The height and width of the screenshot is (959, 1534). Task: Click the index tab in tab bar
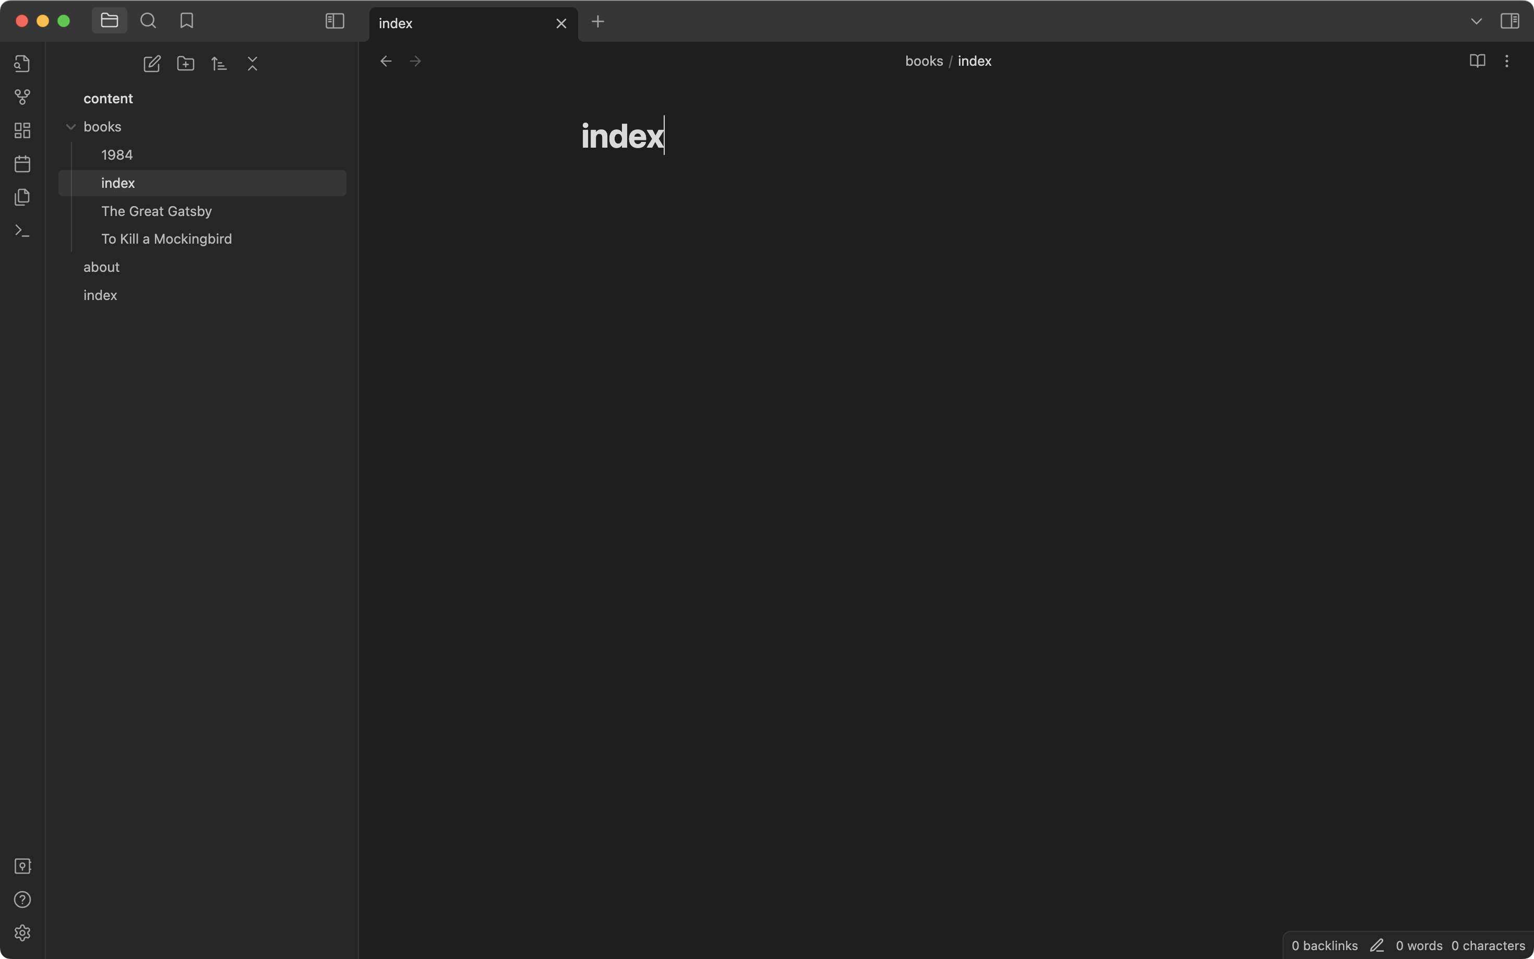pos(464,22)
